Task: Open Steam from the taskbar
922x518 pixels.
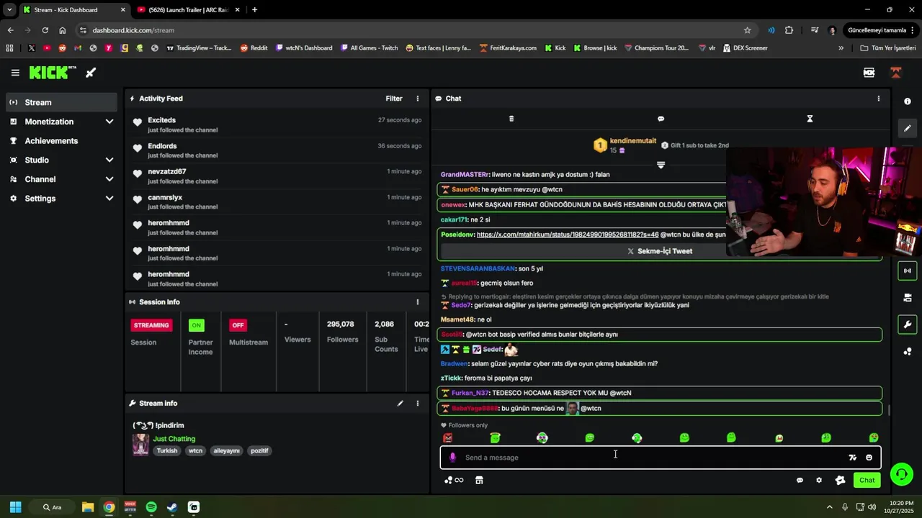Action: 172,507
